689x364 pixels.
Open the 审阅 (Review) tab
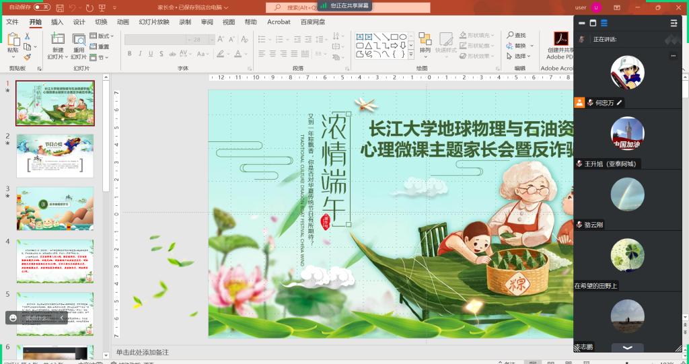tap(207, 22)
